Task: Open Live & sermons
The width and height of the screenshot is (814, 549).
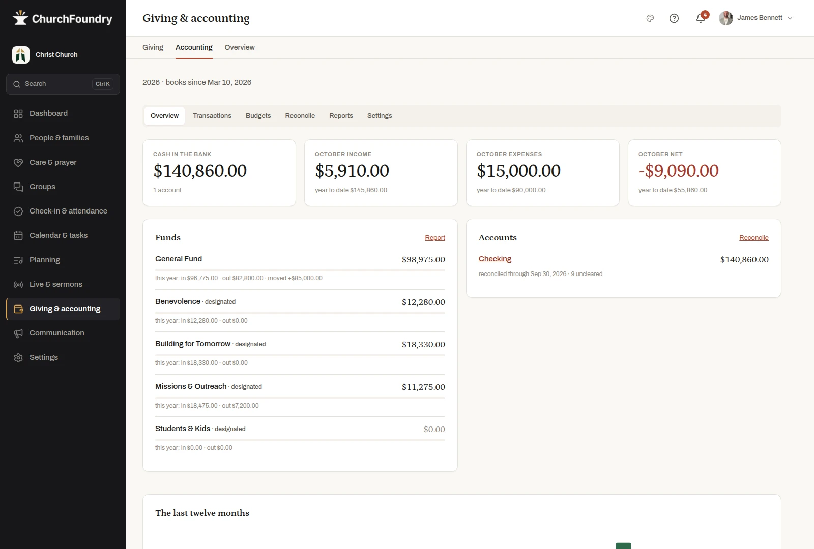Action: (63, 284)
